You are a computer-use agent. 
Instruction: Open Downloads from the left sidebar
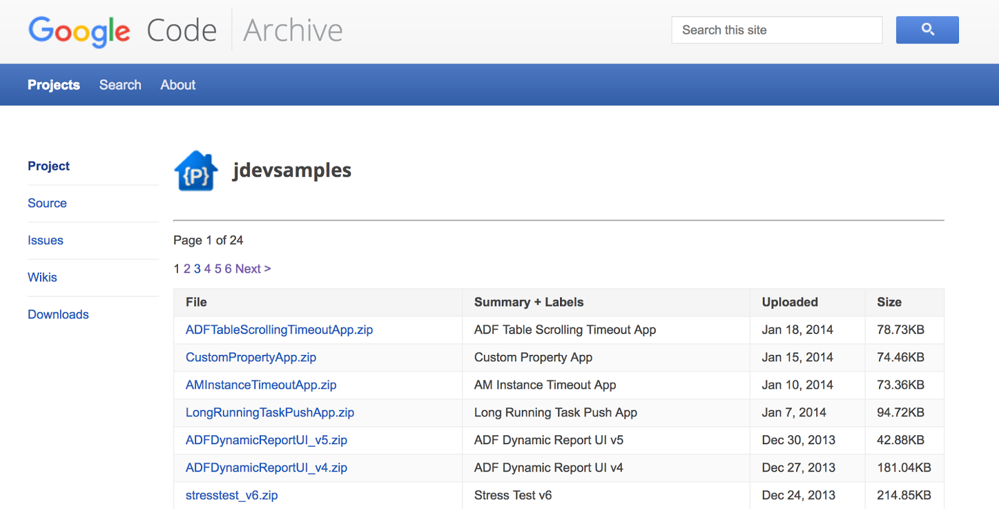pos(58,314)
